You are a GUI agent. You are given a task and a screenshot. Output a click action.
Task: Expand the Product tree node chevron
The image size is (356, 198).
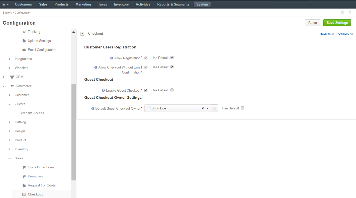coord(10,140)
